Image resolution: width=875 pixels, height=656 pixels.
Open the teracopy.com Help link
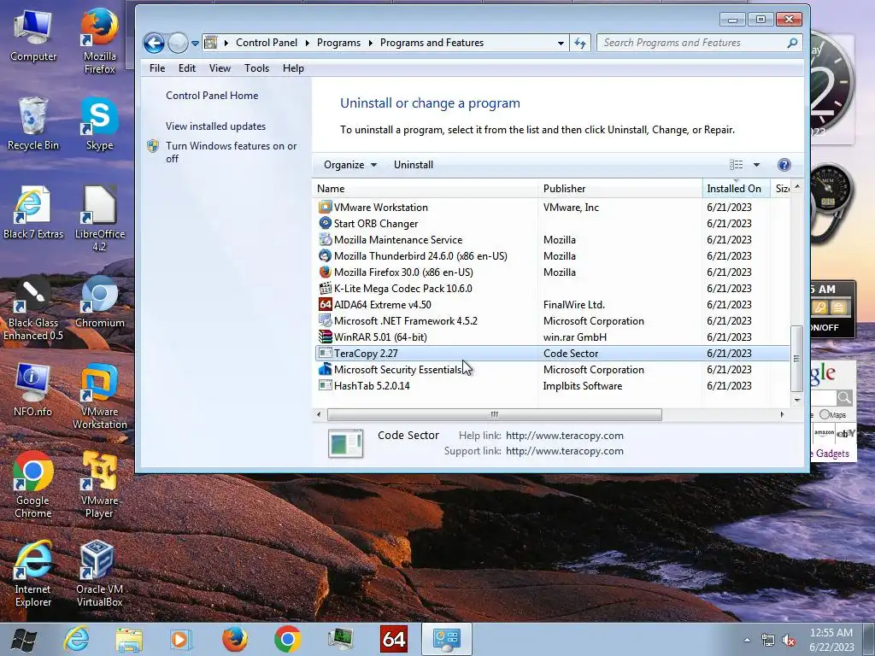[x=565, y=436]
